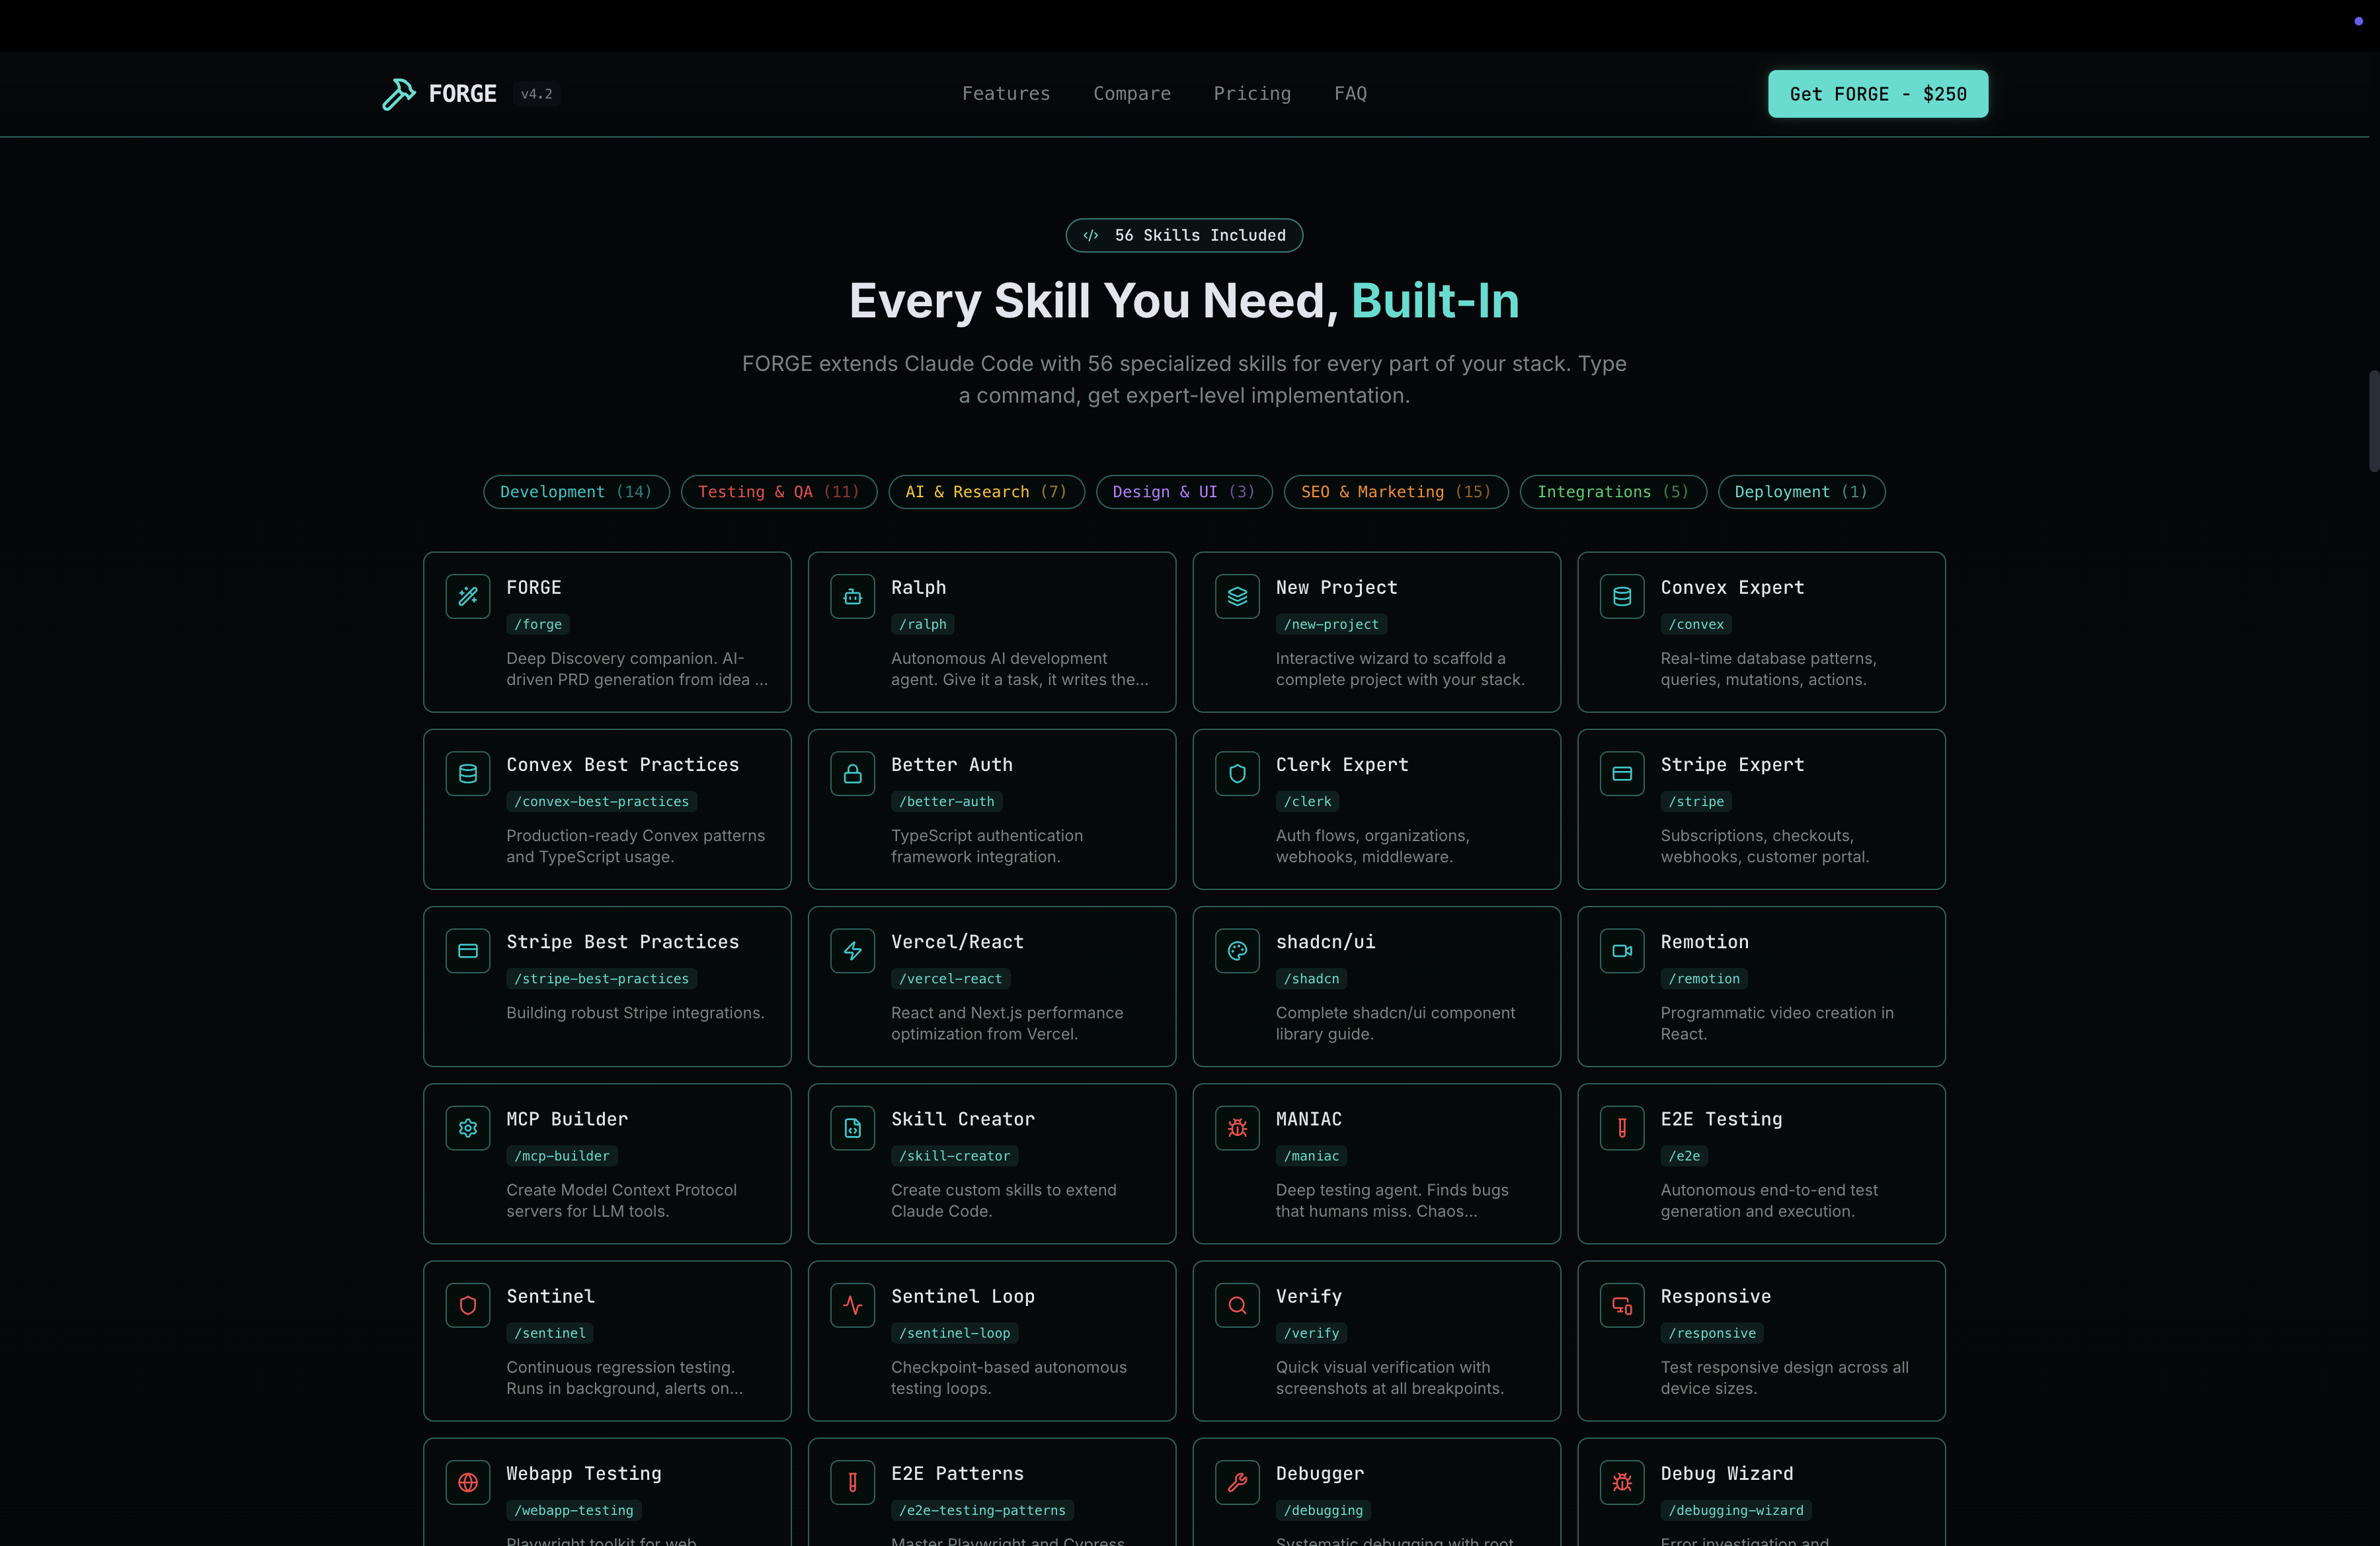Click the Better Auth lock icon
Screen dimensions: 2380x1546
[x=852, y=774]
